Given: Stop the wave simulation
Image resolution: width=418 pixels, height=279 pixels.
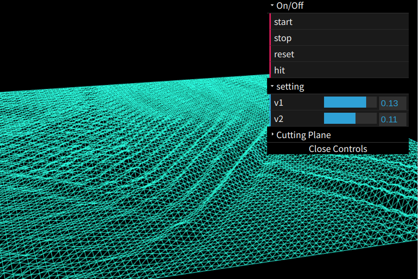Looking at the screenshot, I should coord(339,38).
